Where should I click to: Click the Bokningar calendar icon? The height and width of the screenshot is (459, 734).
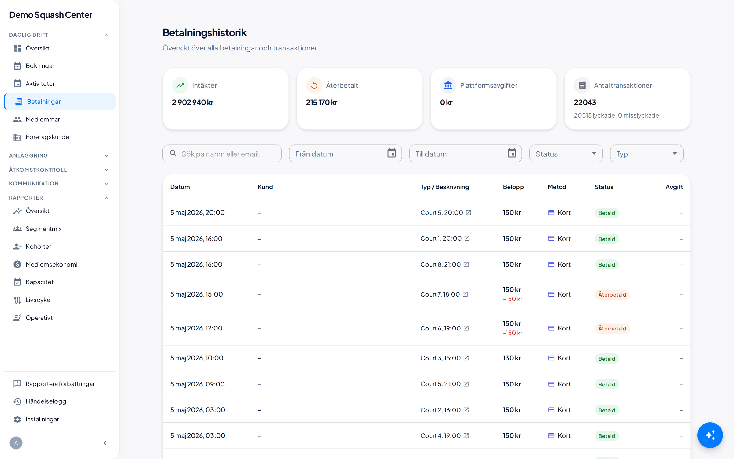click(x=17, y=66)
